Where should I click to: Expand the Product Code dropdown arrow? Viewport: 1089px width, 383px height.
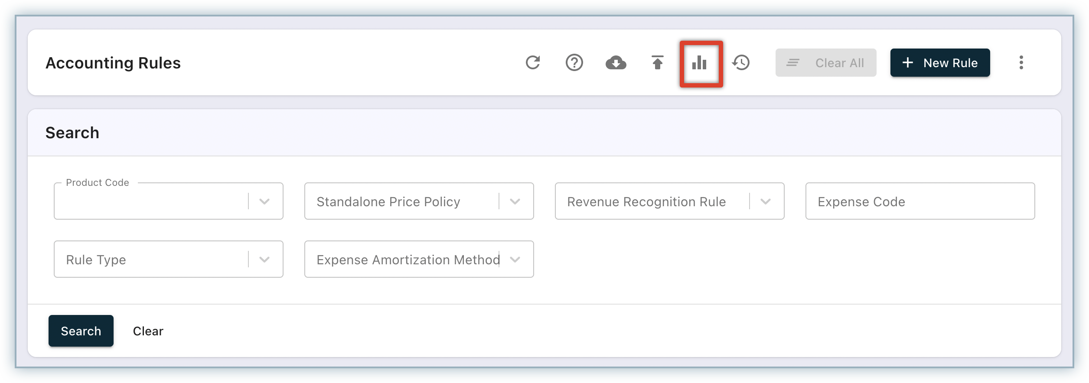click(x=264, y=201)
